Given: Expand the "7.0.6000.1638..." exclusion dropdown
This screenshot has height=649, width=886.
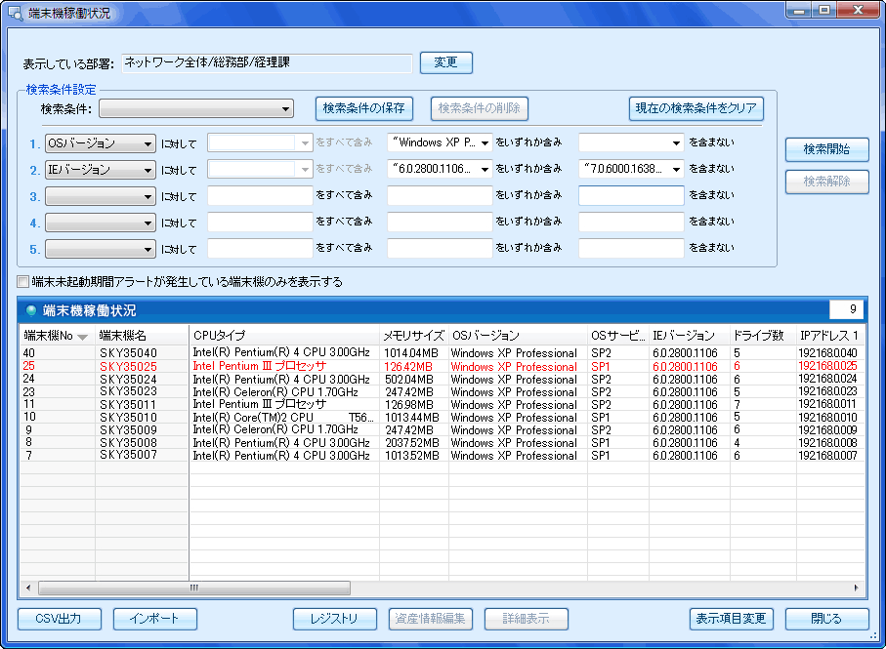Looking at the screenshot, I should tap(631, 169).
